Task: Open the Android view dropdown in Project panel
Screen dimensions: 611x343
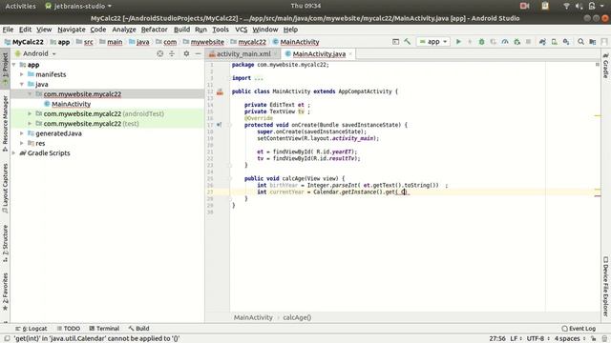Action: 36,53
